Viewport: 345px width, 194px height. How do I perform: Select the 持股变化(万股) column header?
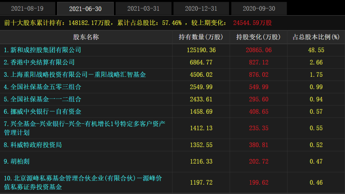click(258, 37)
